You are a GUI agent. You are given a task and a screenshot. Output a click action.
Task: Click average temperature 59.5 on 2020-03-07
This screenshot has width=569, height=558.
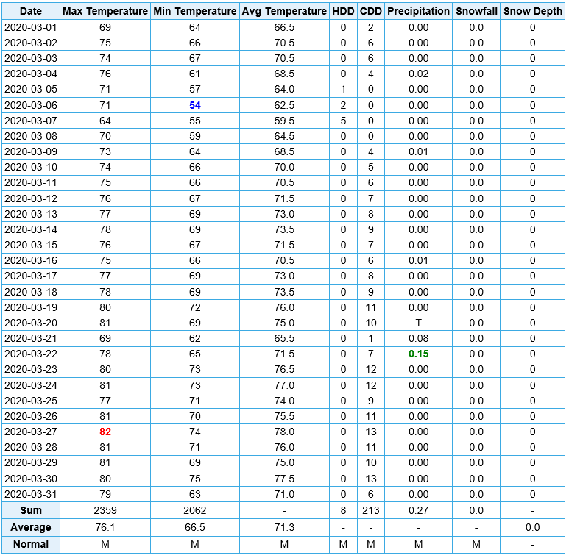(x=284, y=121)
